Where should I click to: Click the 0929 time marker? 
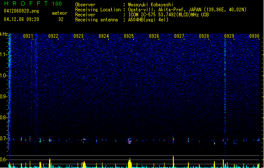(x=229, y=36)
